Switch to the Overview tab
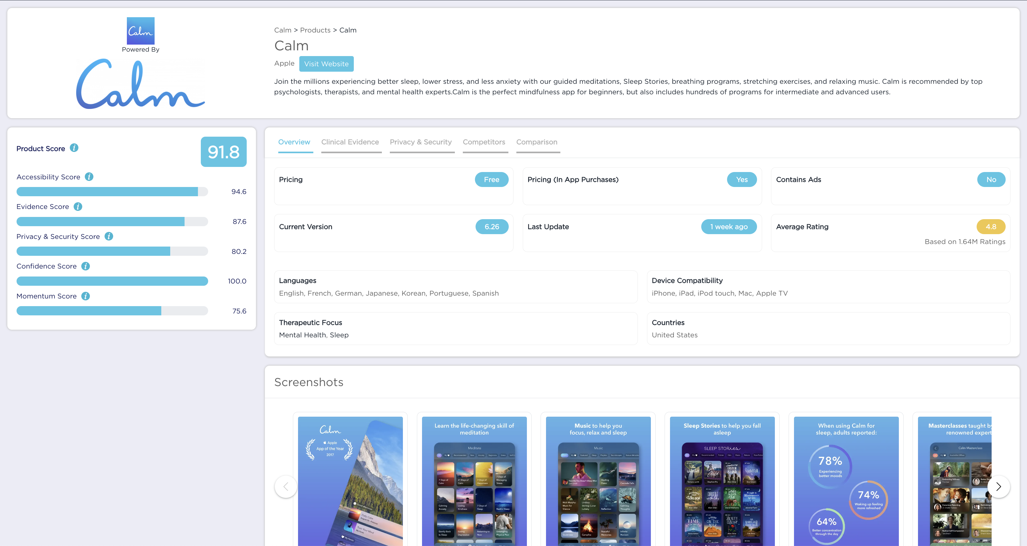 294,142
